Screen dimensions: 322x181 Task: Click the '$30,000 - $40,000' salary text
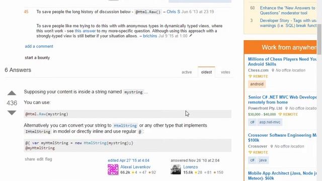pos(262,114)
